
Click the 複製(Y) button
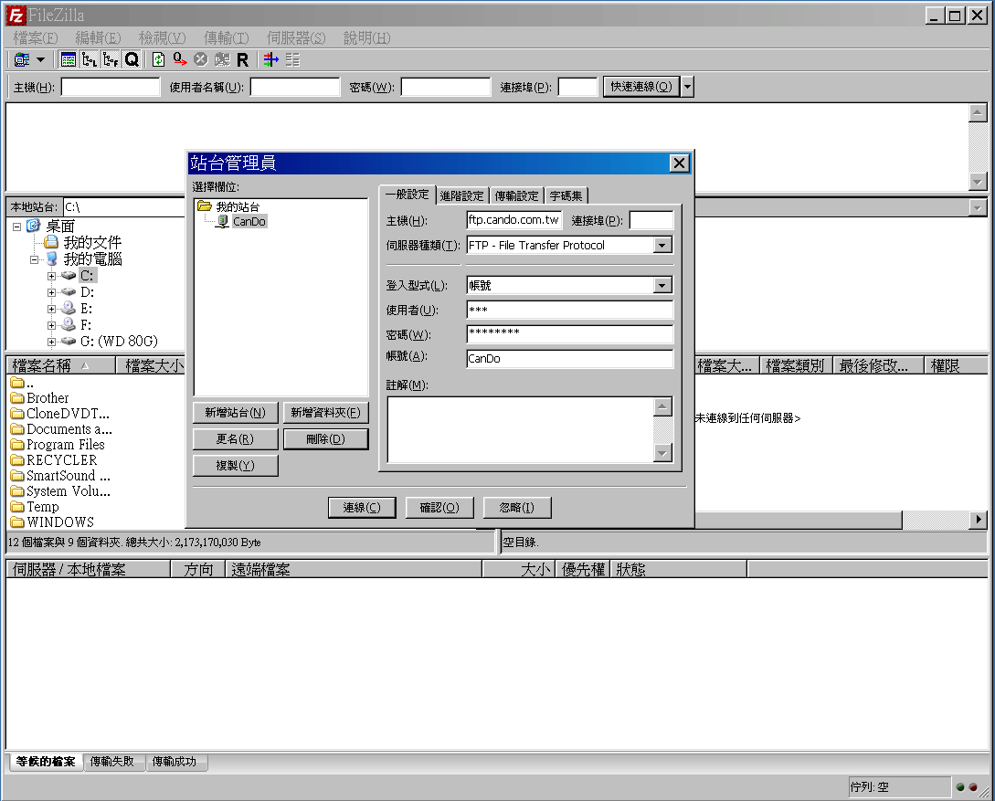236,466
